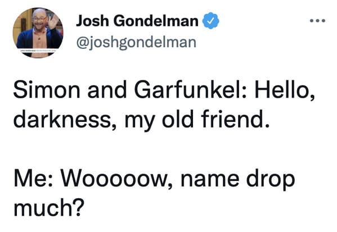Select the word "my" in the tweet
The height and width of the screenshot is (232, 337).
(x=140, y=121)
